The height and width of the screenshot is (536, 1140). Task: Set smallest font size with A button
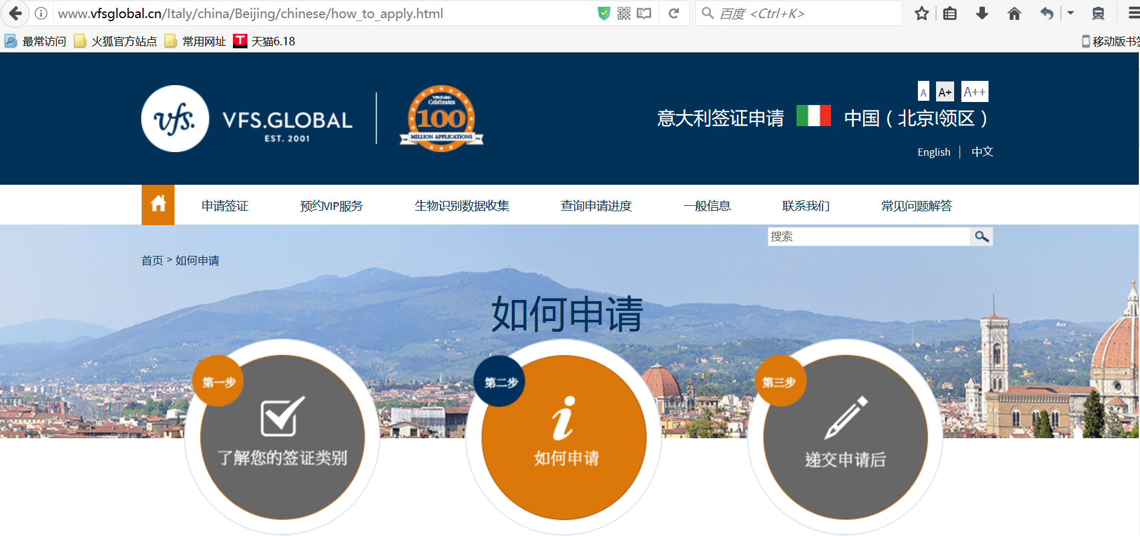pos(923,92)
